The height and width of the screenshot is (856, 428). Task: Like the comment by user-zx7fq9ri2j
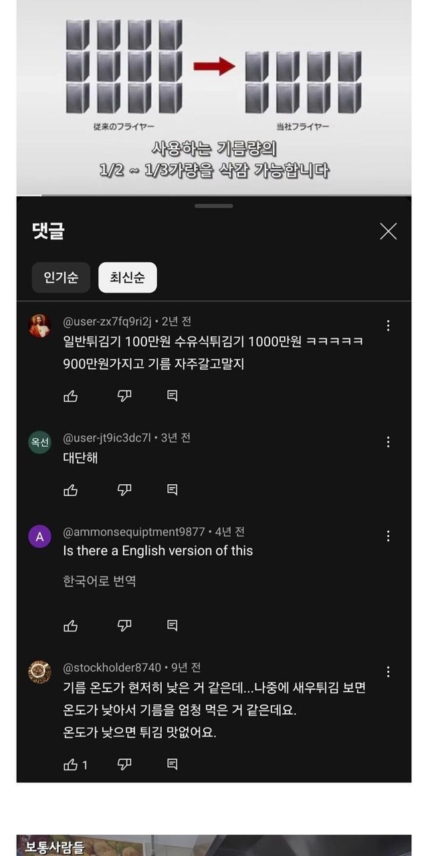click(x=71, y=396)
